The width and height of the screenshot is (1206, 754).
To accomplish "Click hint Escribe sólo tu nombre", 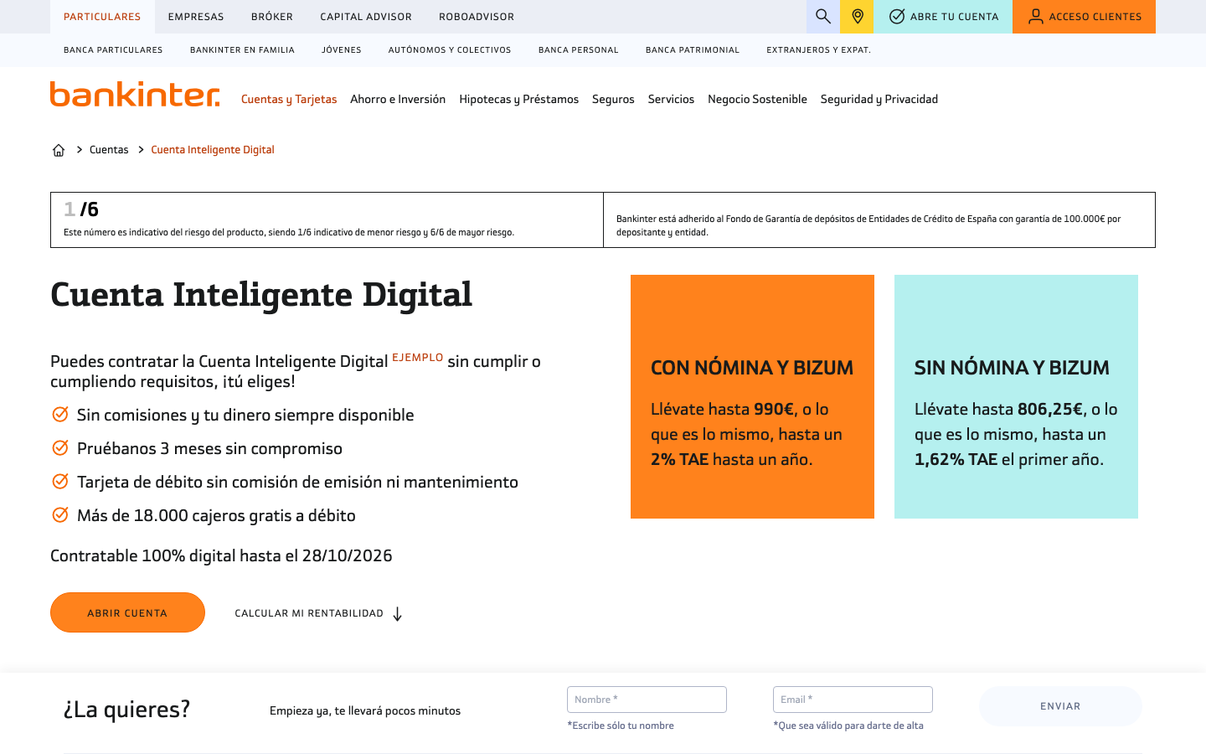I will coord(621,726).
